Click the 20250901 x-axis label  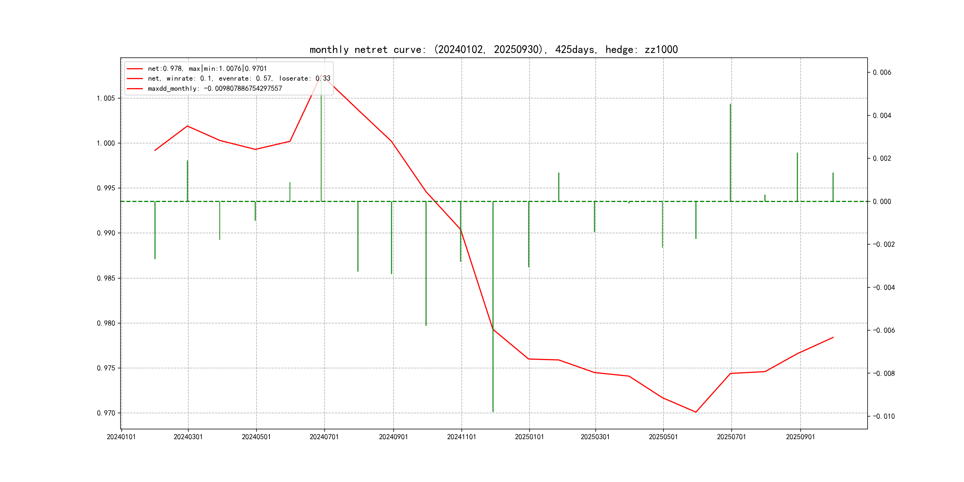coord(800,437)
